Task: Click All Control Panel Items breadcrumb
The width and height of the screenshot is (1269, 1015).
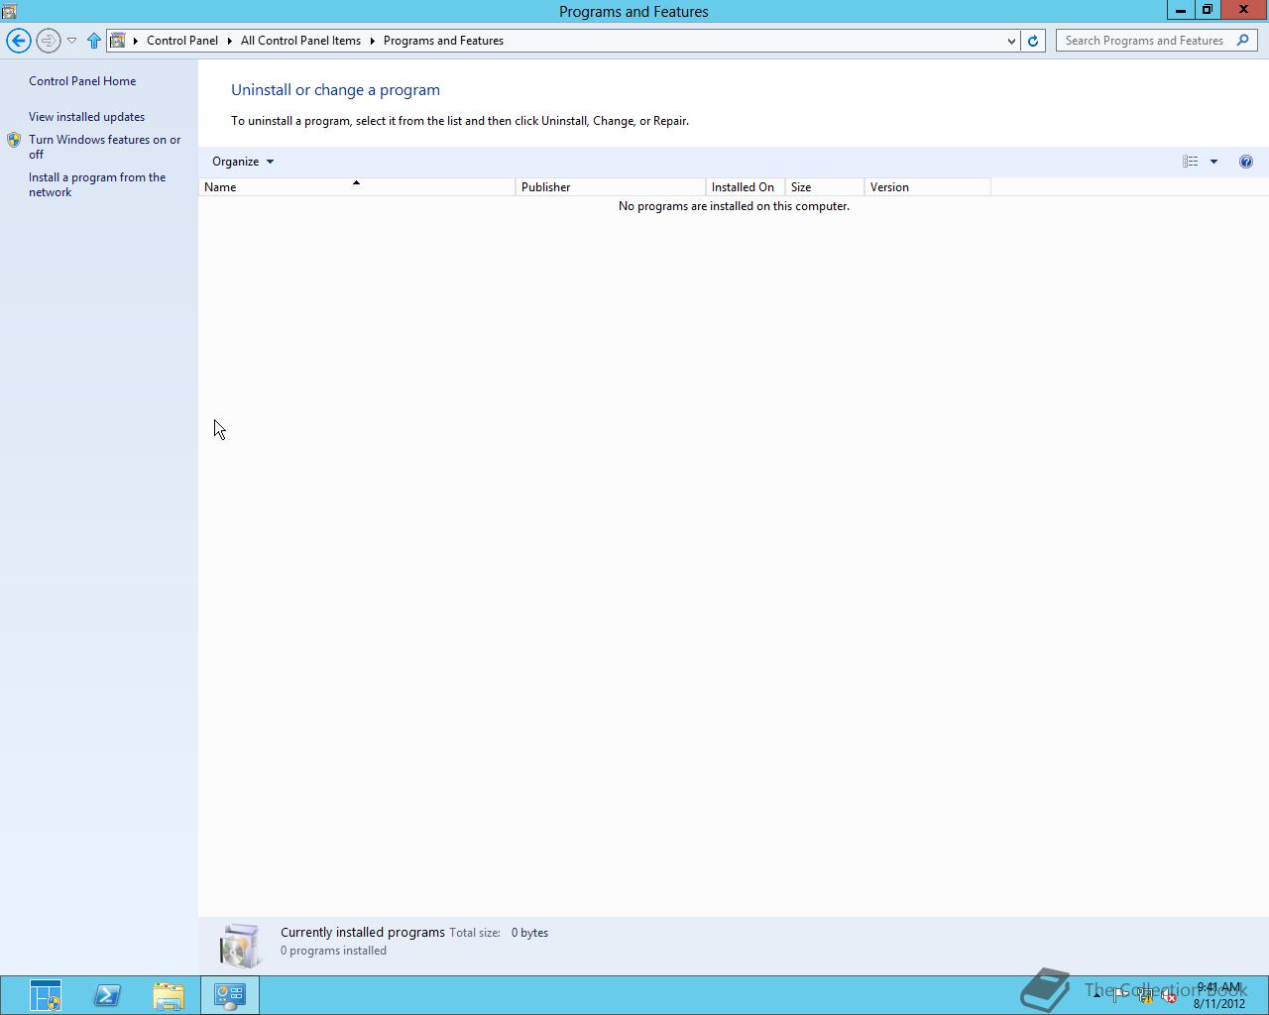Action: [x=300, y=41]
